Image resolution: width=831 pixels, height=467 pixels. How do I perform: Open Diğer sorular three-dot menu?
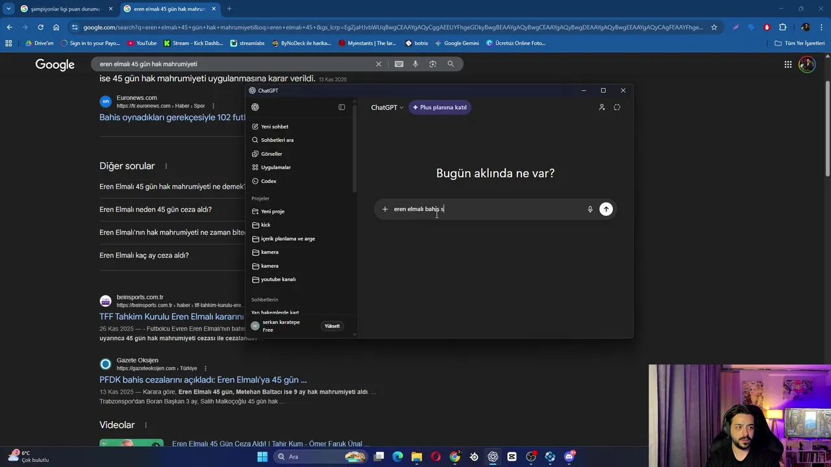[166, 166]
